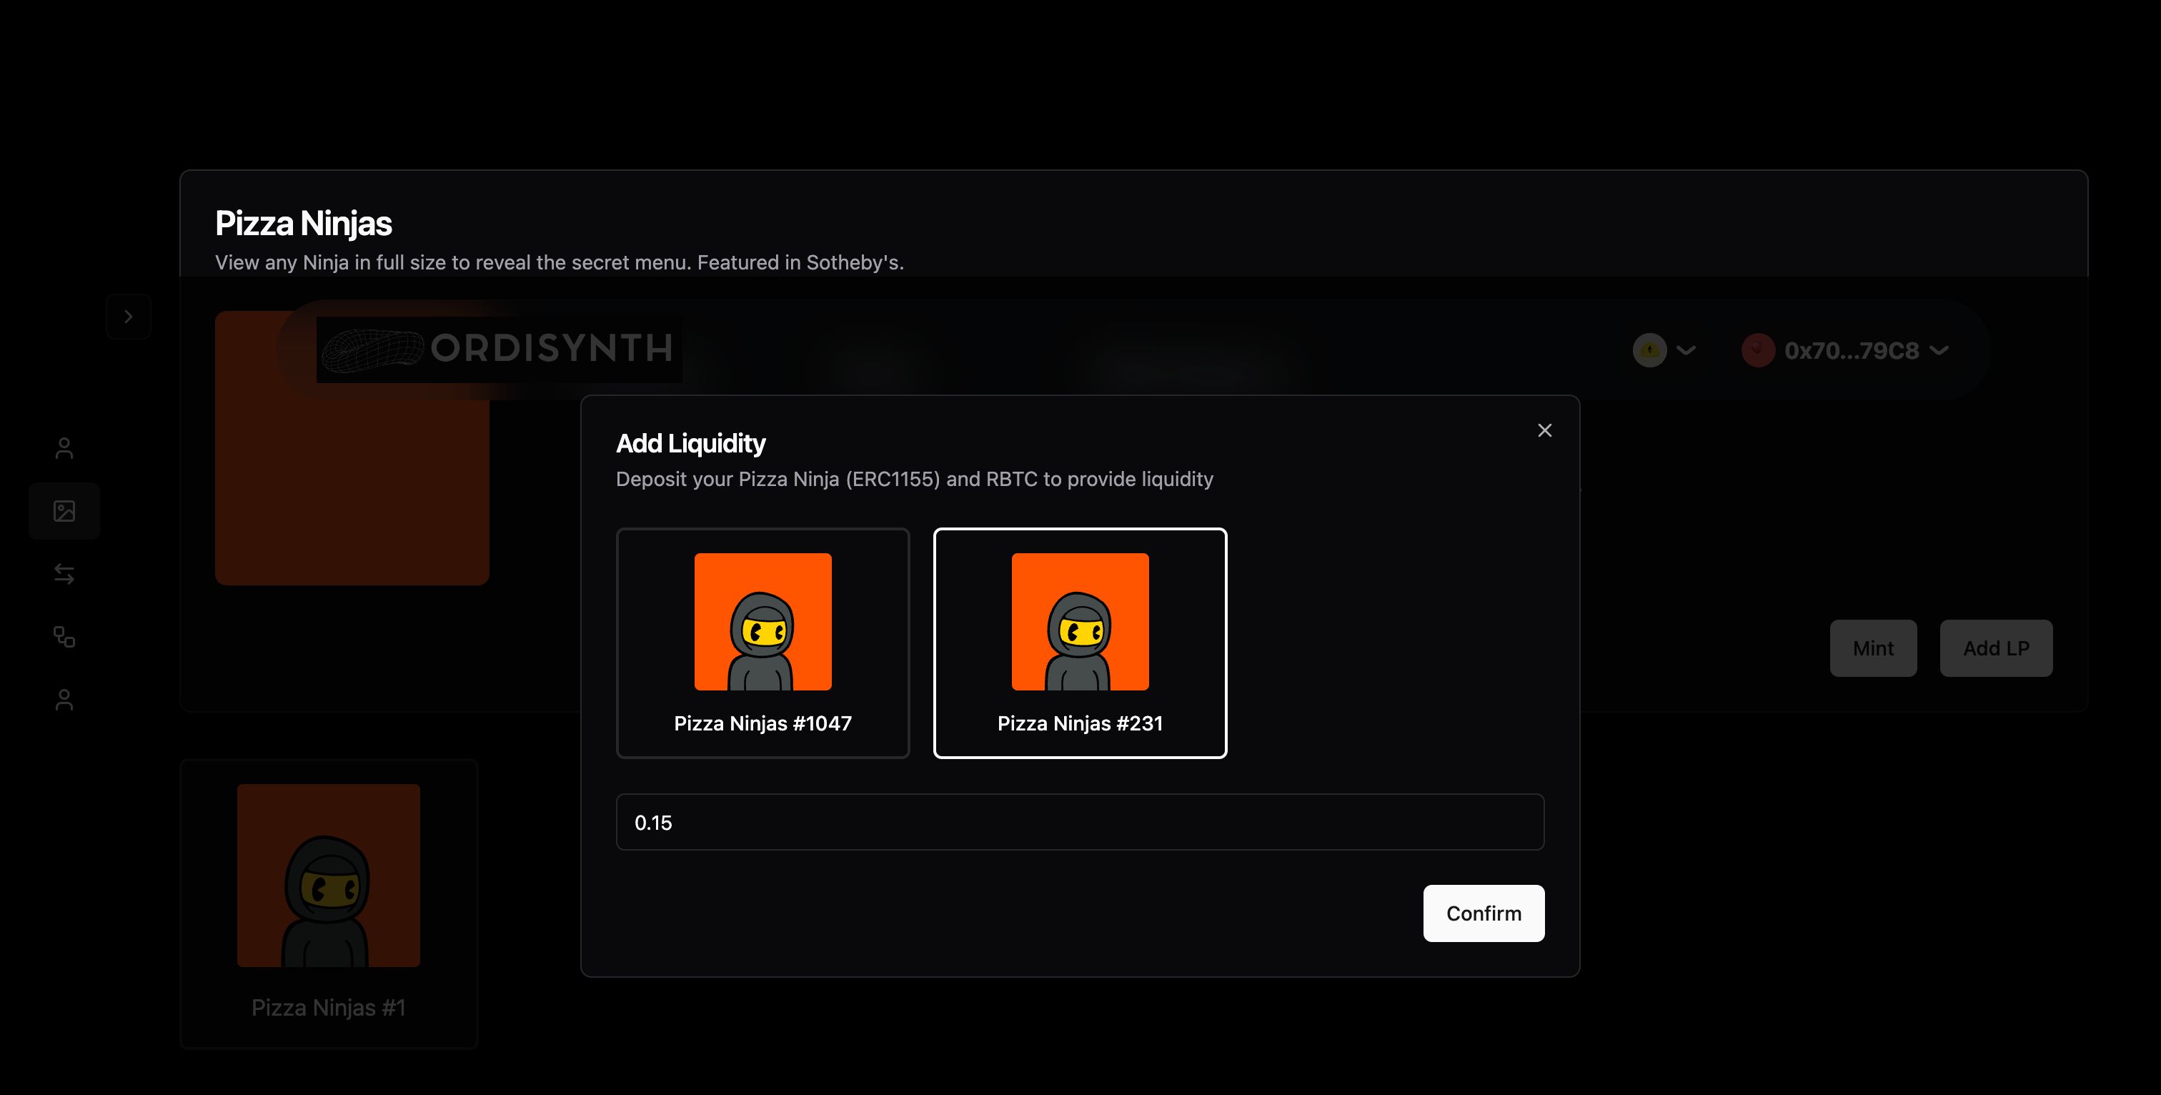
Task: Open the Add LP panel
Action: click(1995, 647)
